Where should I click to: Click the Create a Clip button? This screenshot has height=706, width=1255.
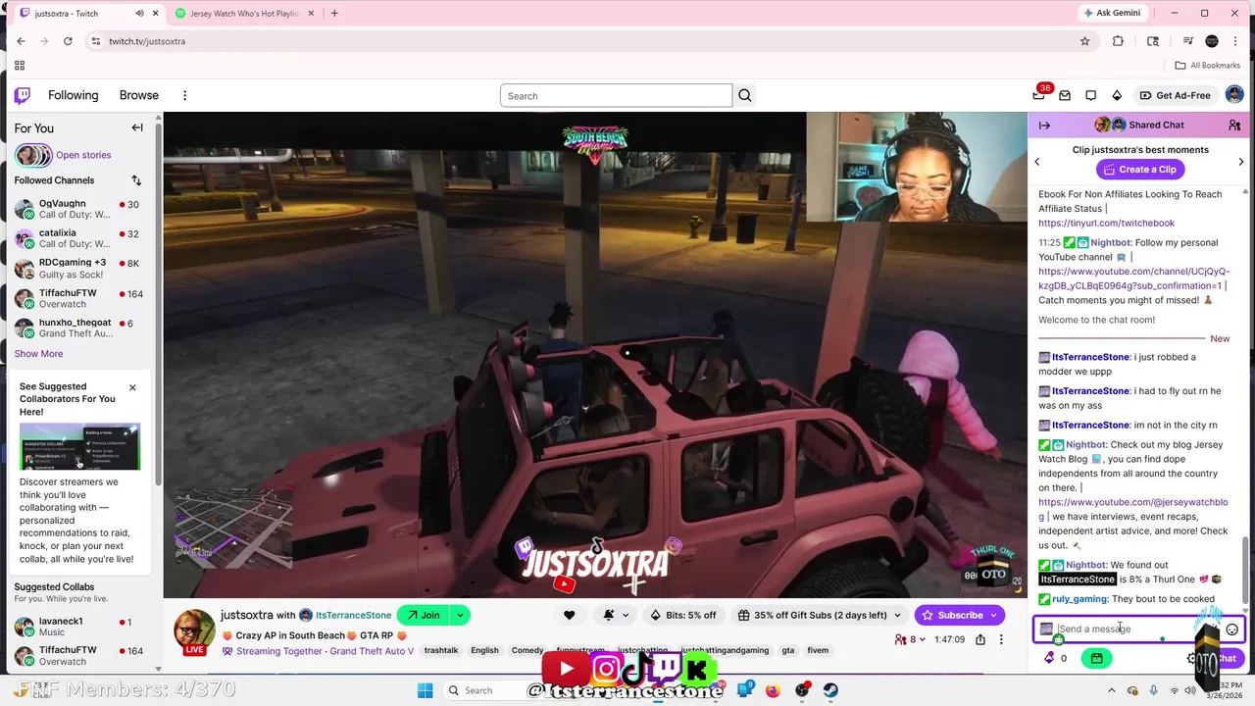click(x=1138, y=170)
